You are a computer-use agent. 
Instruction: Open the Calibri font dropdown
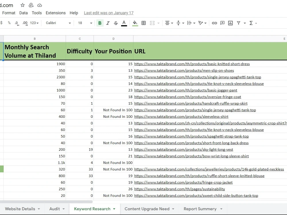pyautogui.click(x=58, y=23)
